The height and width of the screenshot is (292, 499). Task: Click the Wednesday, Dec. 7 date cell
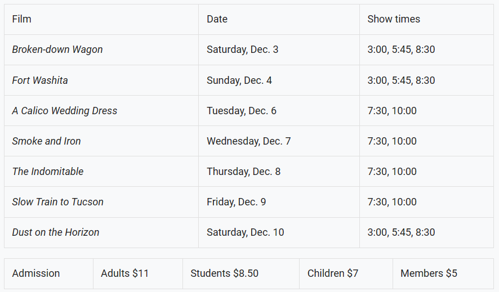point(248,141)
